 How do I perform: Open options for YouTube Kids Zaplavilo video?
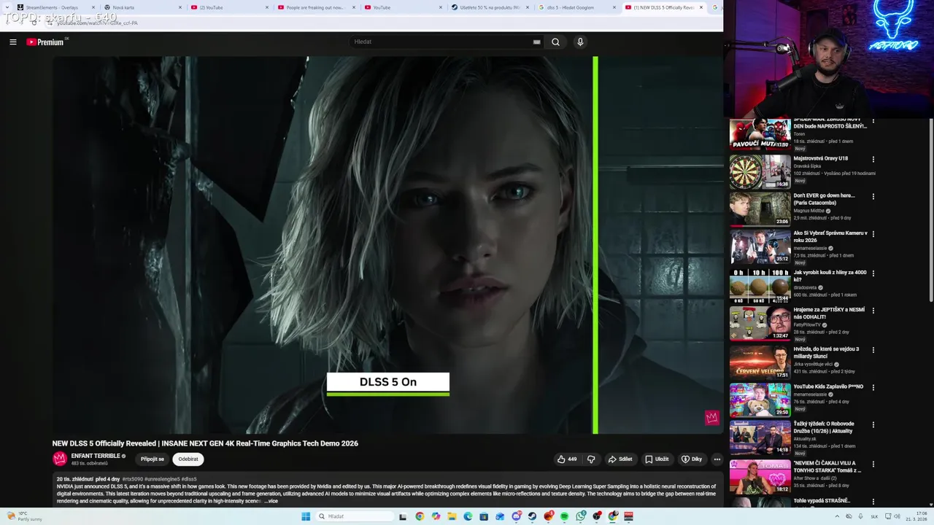(873, 387)
